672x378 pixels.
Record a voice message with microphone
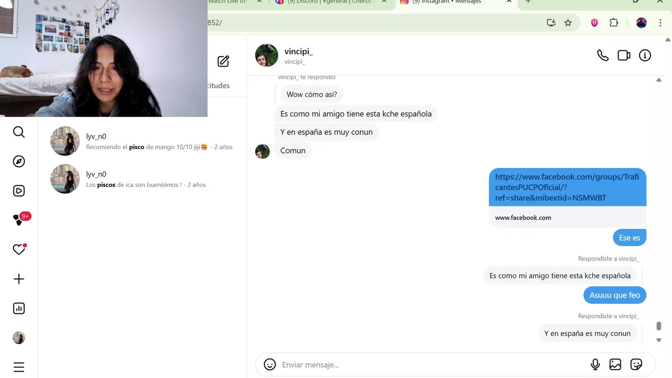(595, 364)
